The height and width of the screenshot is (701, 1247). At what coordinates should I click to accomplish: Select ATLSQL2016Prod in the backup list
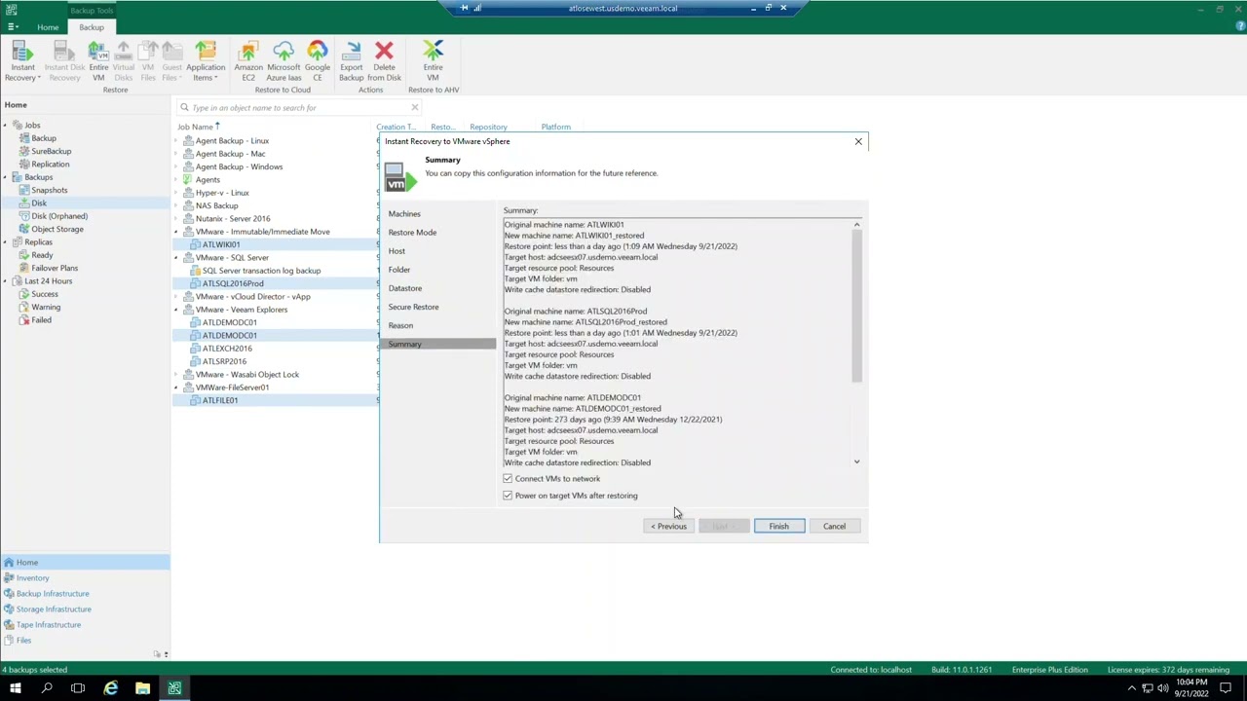[233, 283]
